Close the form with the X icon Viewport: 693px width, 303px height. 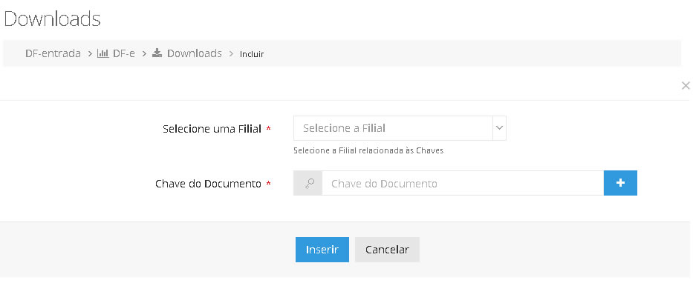[686, 86]
